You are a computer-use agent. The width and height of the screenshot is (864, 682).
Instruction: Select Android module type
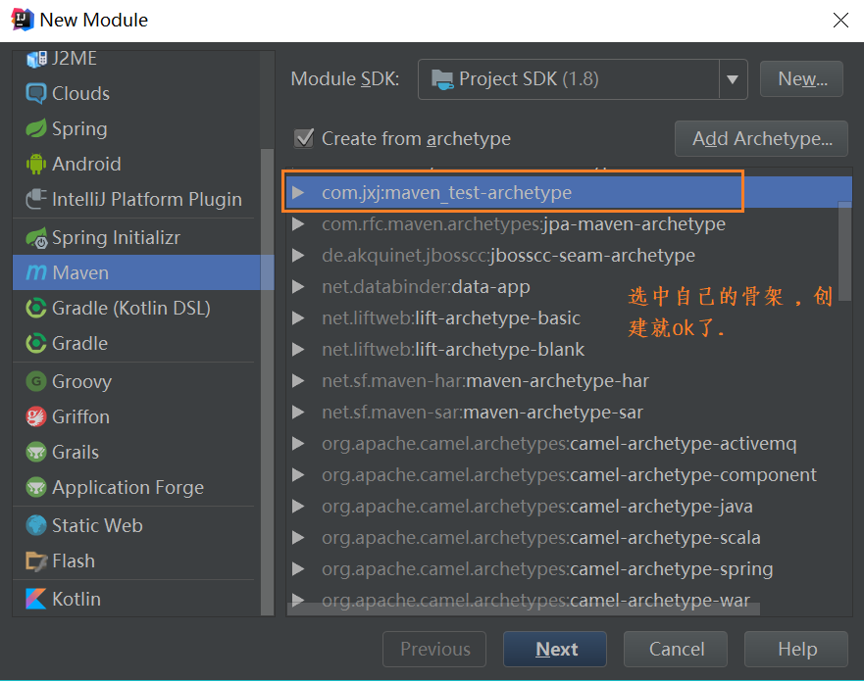click(x=136, y=164)
